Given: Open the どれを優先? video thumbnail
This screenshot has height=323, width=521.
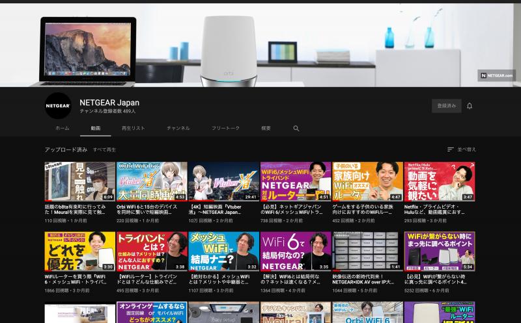Looking at the screenshot, I should point(79,252).
